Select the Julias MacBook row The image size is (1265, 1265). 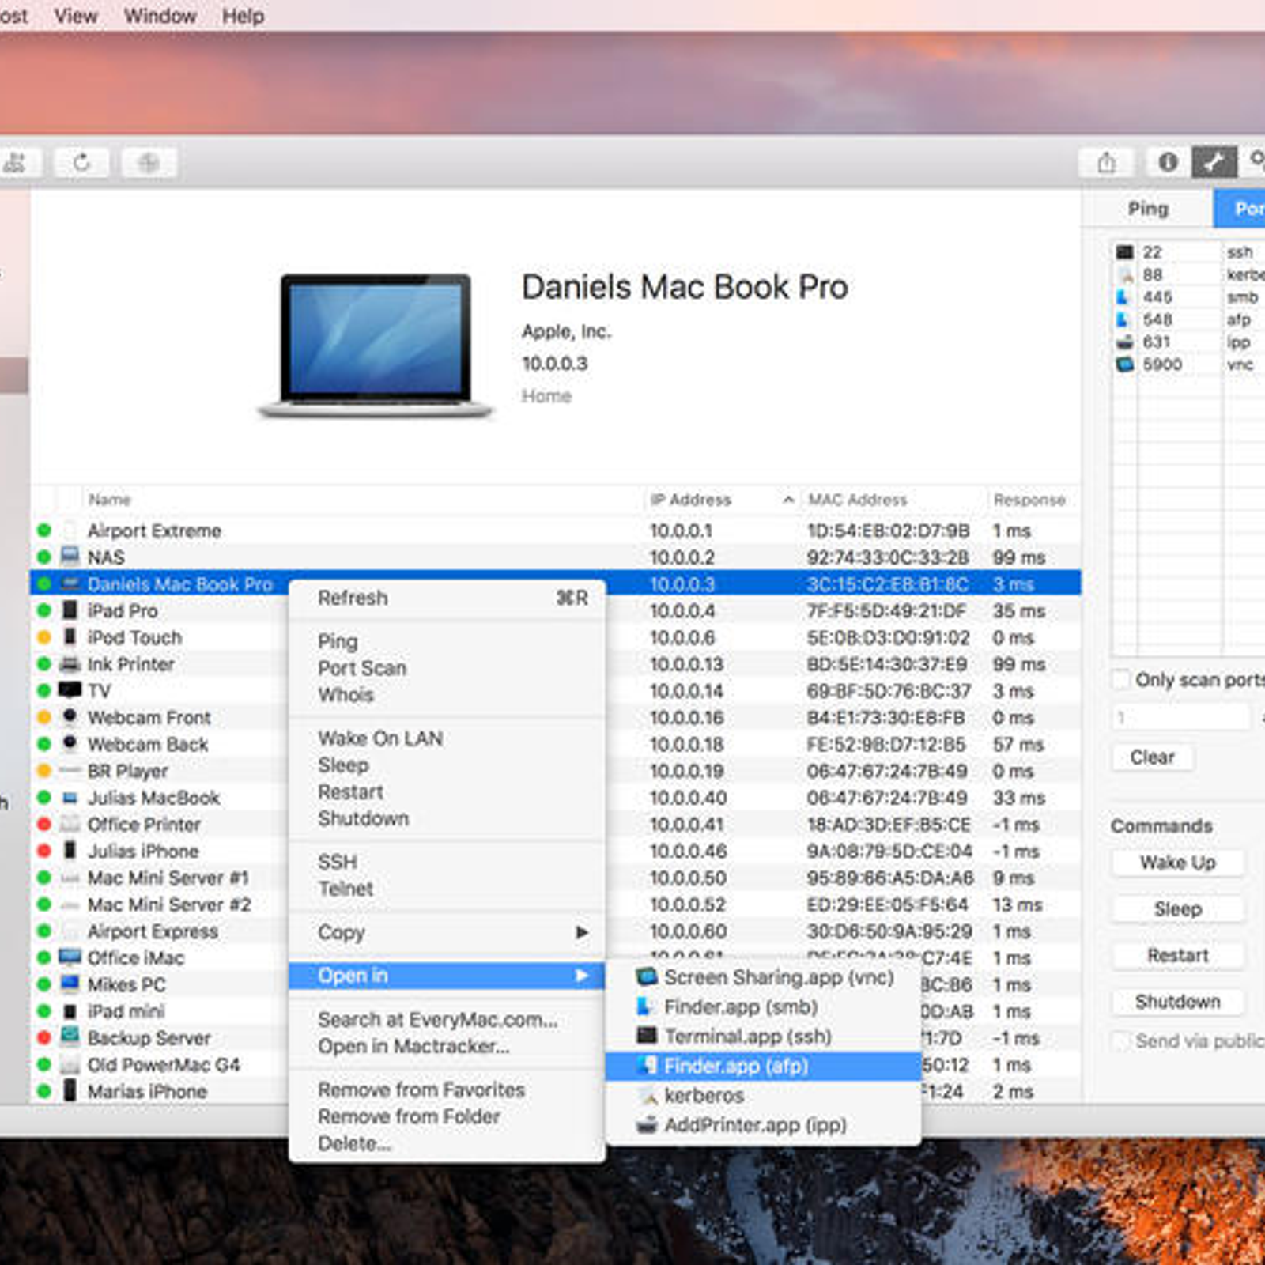click(555, 797)
